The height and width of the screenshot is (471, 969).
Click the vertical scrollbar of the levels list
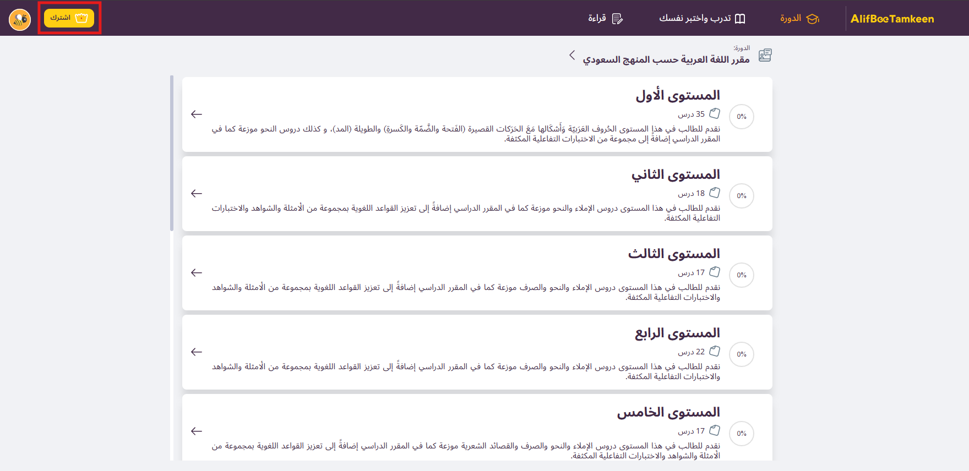point(172,154)
